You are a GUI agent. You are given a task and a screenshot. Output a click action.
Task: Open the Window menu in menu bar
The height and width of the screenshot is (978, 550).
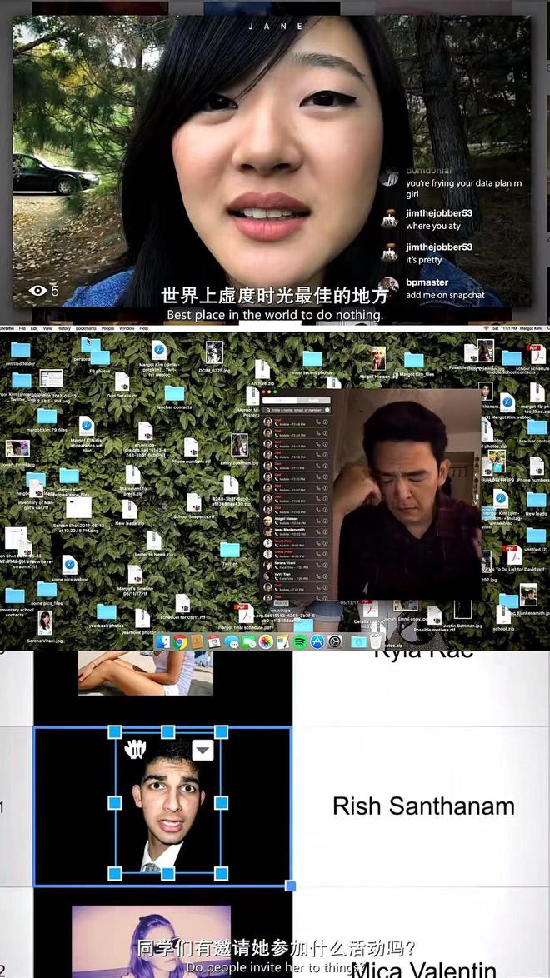pos(127,328)
